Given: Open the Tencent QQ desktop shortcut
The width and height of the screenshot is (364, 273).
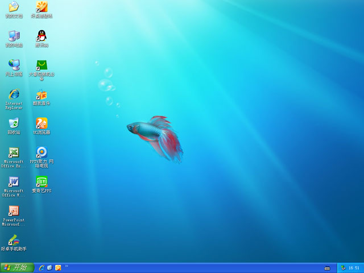Looking at the screenshot, I should (x=42, y=36).
